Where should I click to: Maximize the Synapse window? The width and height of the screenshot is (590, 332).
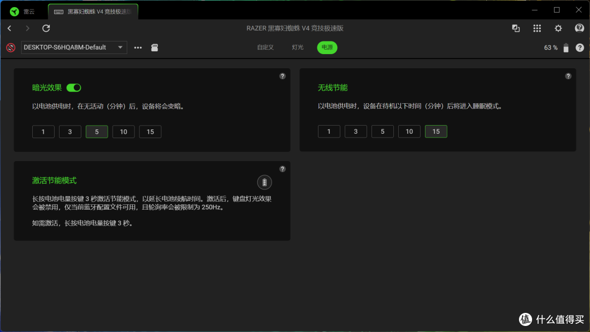[557, 10]
